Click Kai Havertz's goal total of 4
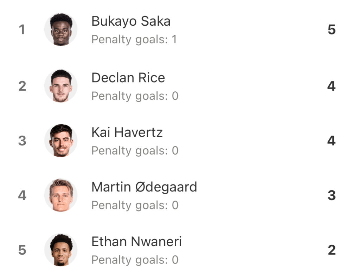 click(331, 141)
